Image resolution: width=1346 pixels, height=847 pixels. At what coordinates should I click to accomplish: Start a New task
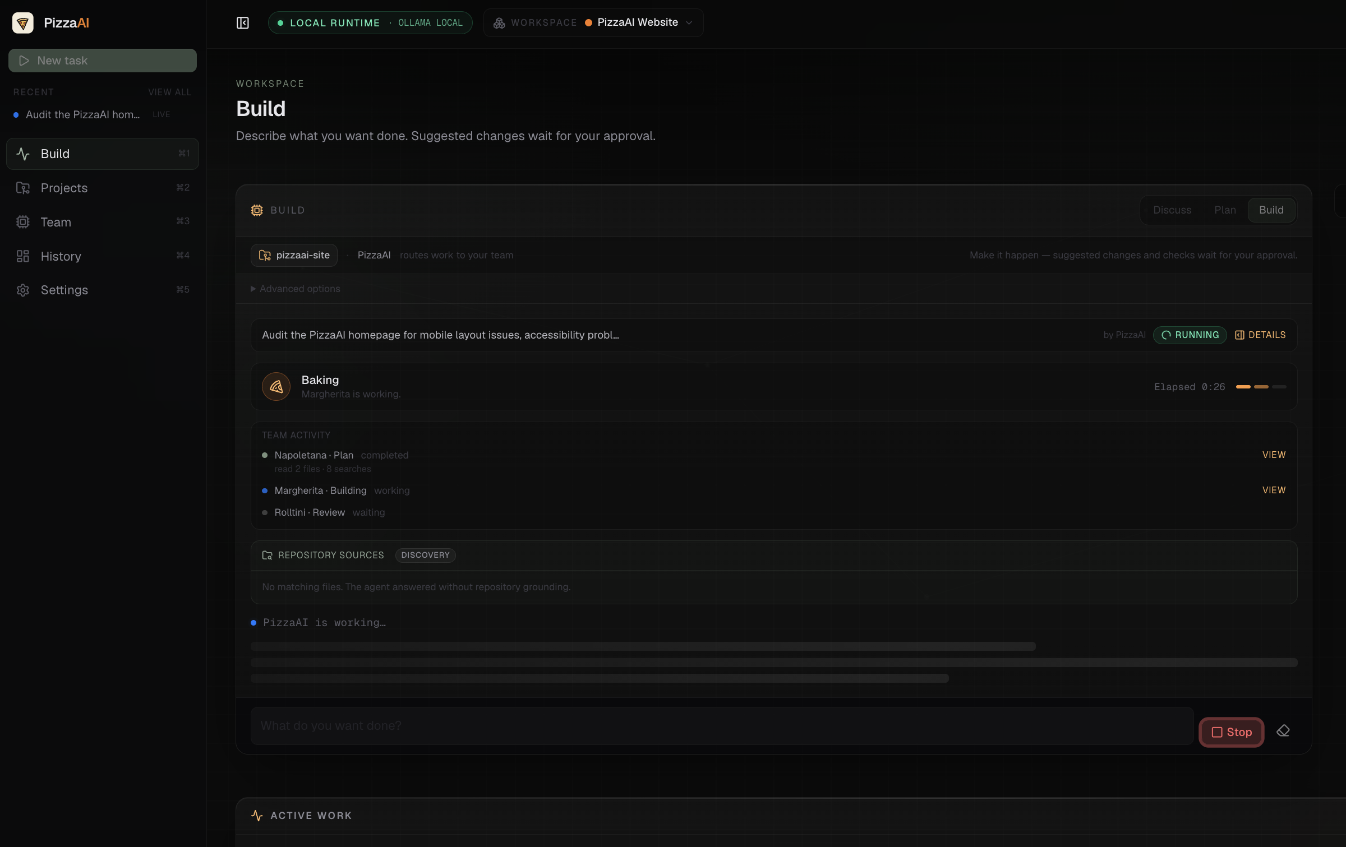tap(102, 61)
